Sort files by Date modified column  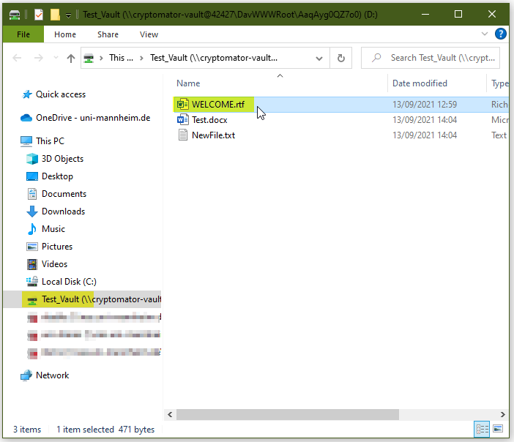420,83
